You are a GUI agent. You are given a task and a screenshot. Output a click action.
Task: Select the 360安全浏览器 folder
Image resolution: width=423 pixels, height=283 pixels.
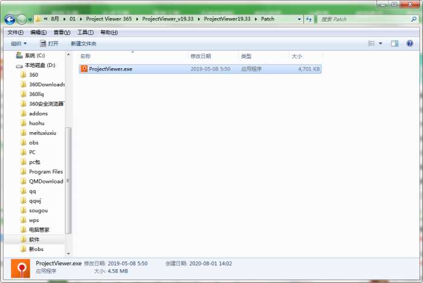(x=43, y=104)
